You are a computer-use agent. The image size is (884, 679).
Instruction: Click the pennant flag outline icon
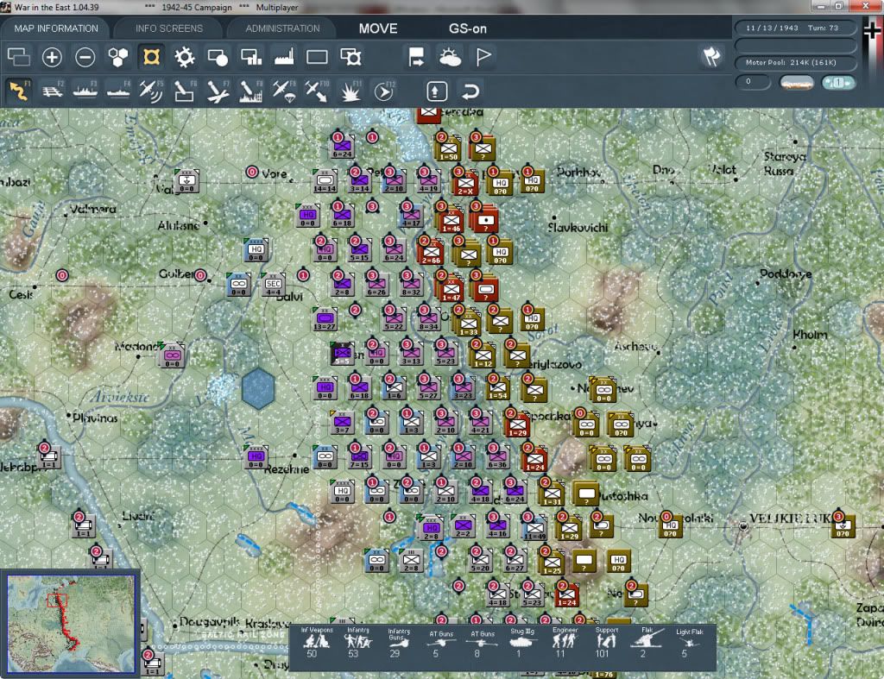[x=483, y=57]
